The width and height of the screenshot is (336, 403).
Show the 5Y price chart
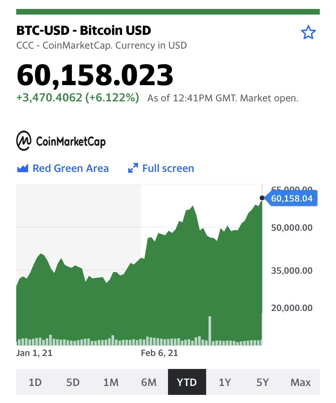click(263, 382)
